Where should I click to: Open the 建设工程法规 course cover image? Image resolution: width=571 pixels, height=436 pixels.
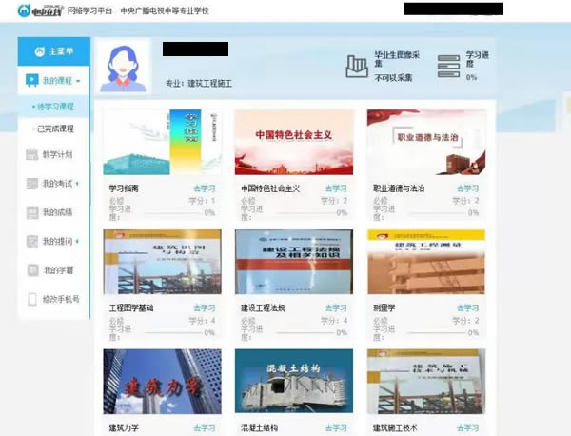coord(294,262)
